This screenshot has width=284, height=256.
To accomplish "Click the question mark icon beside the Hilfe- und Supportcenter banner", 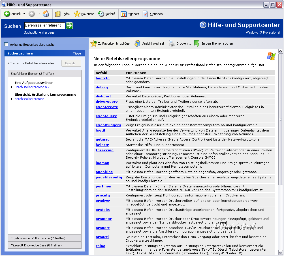I will 203,25.
